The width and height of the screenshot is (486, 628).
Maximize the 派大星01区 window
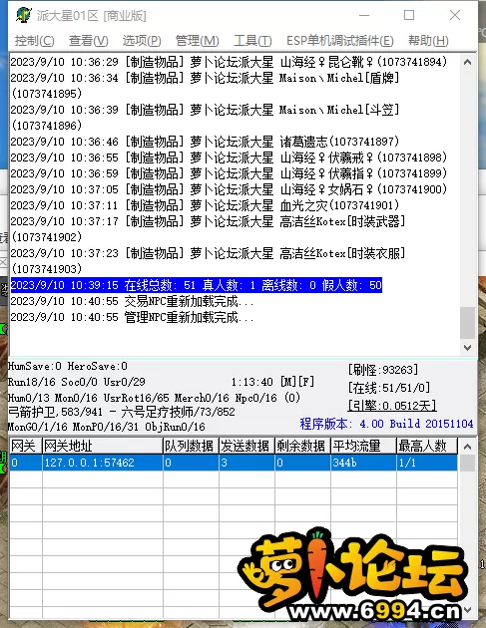[409, 15]
